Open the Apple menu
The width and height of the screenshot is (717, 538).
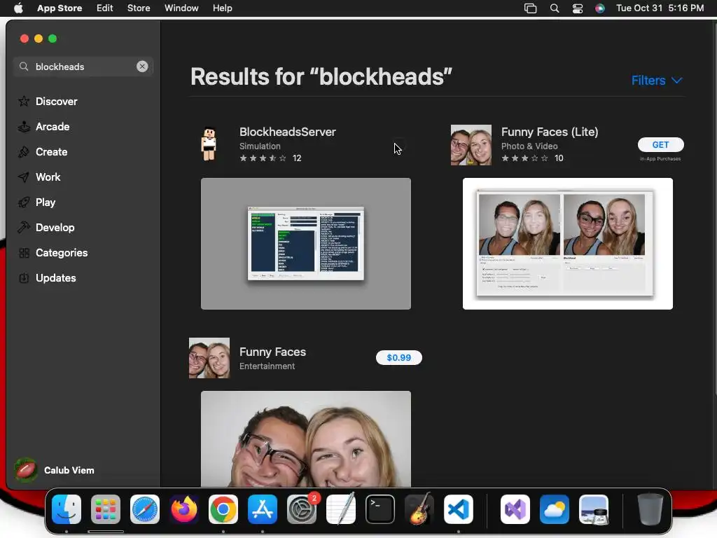[18, 8]
